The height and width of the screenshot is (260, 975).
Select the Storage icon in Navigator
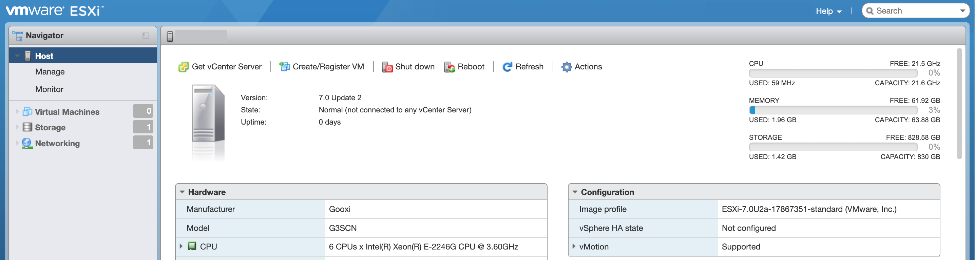(27, 127)
